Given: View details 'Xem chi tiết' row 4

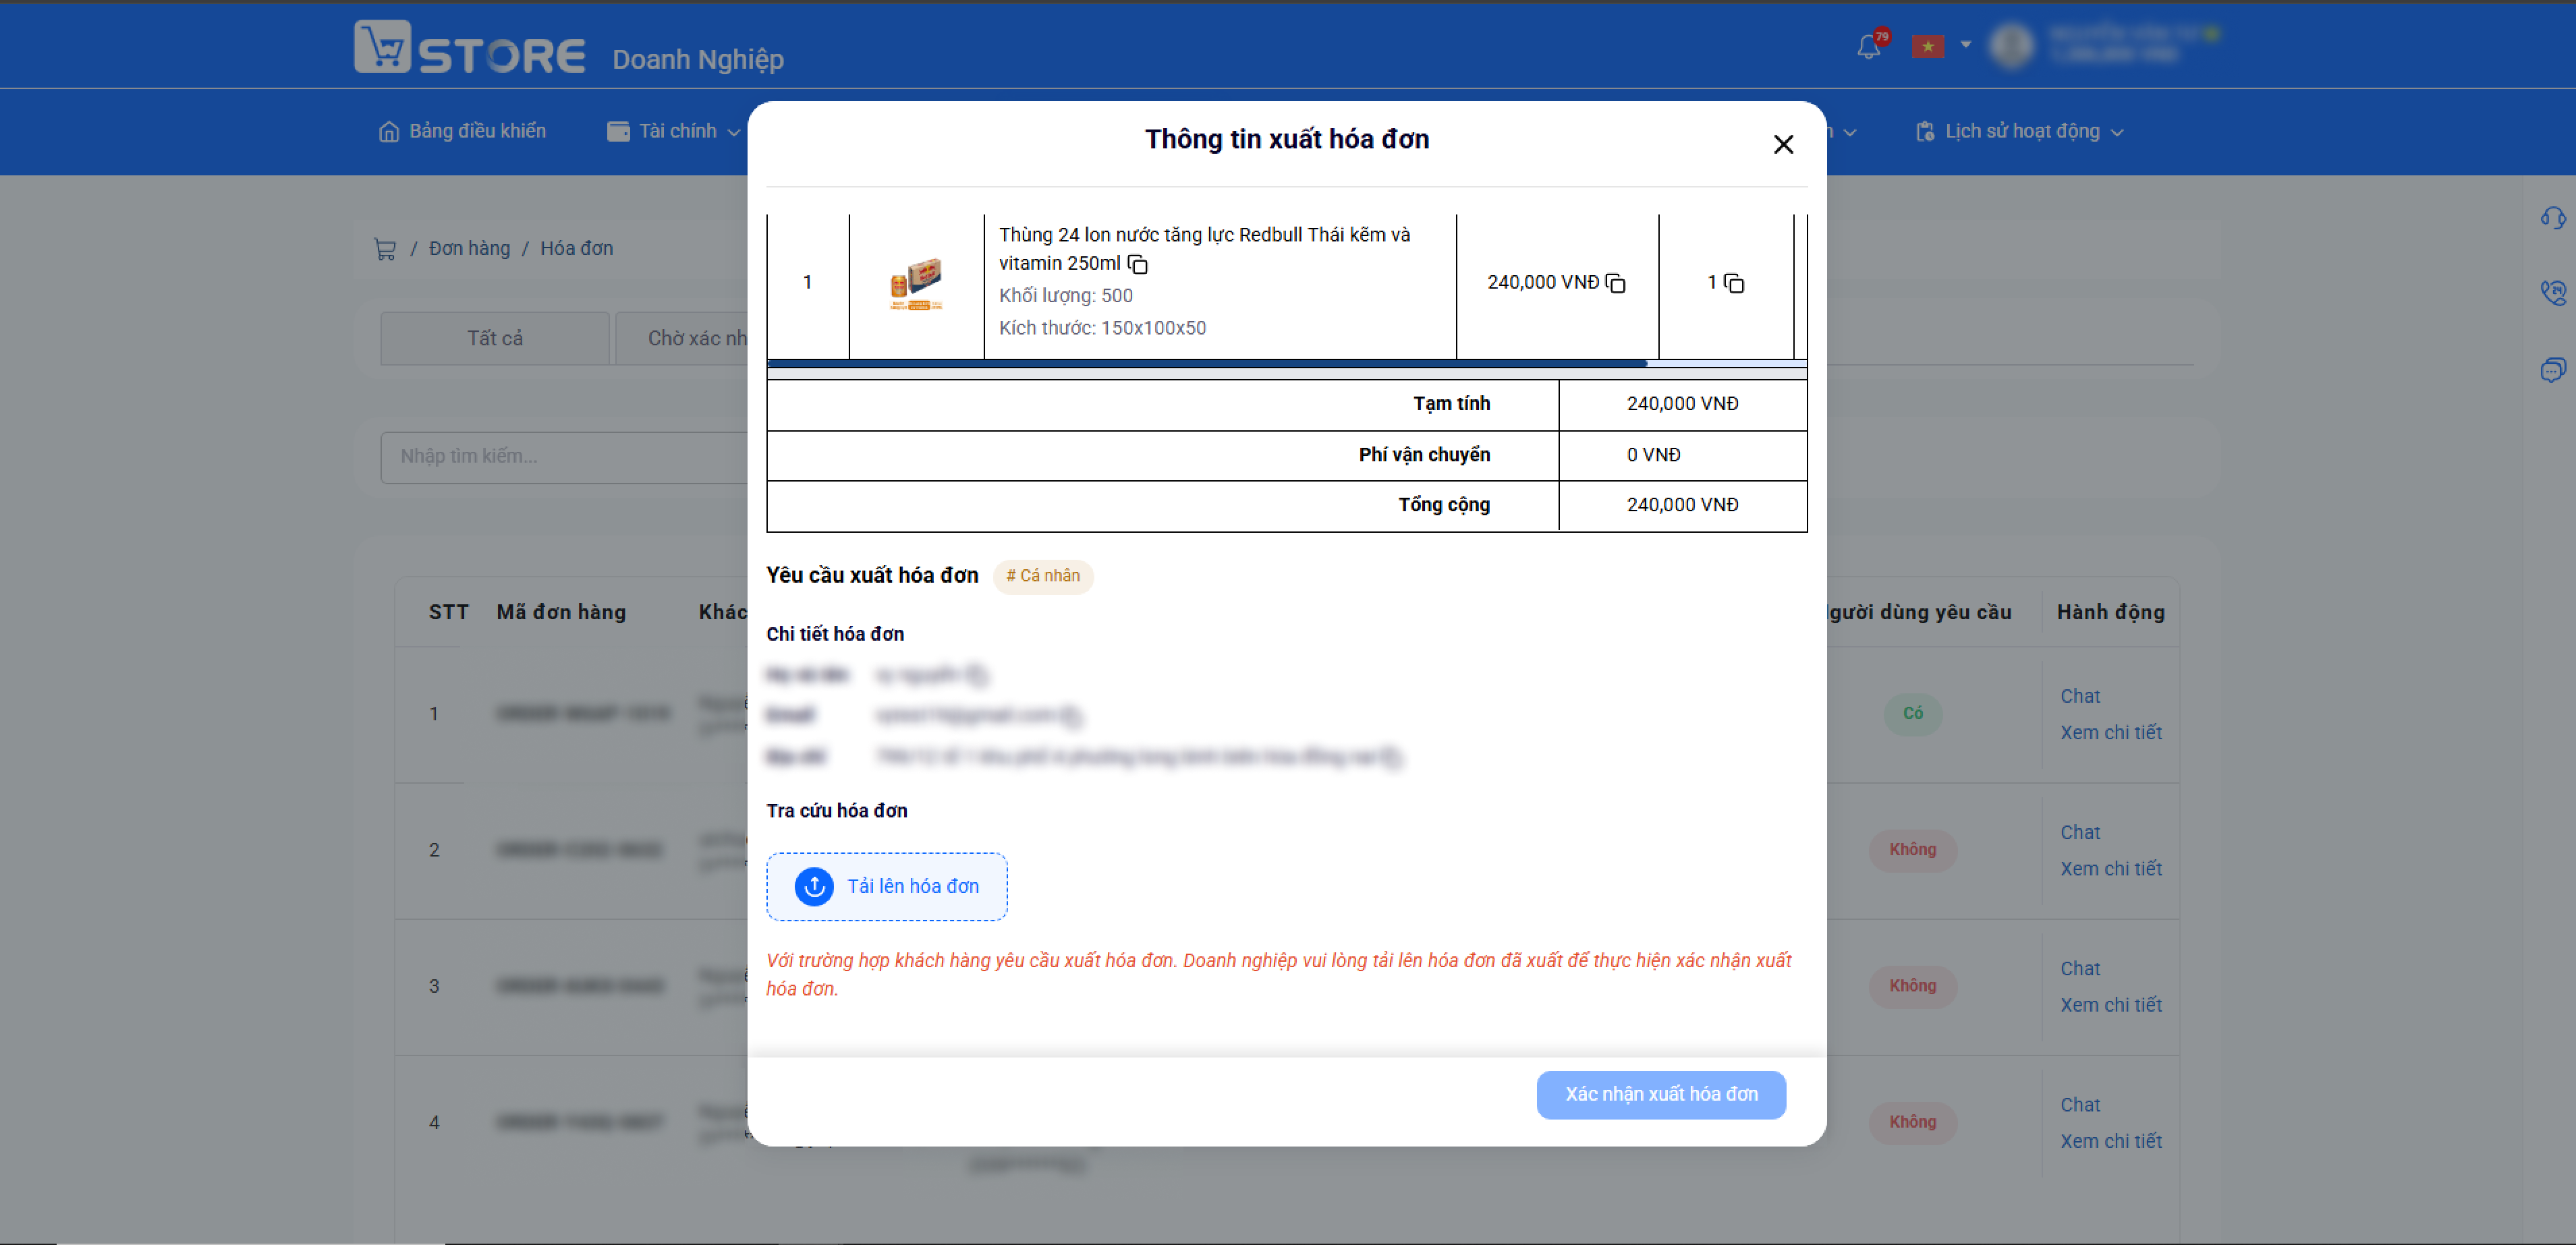Looking at the screenshot, I should 2111,1141.
